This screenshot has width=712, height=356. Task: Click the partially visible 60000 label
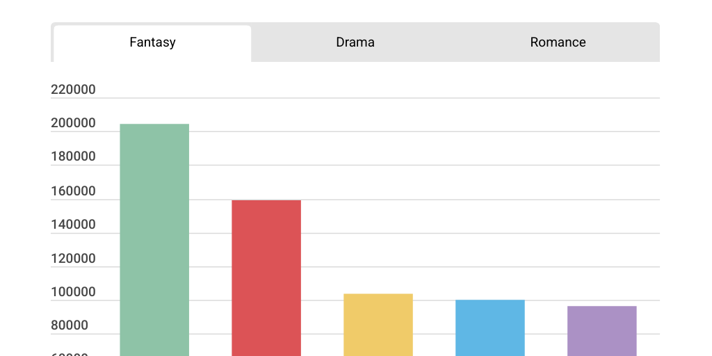tap(70, 354)
